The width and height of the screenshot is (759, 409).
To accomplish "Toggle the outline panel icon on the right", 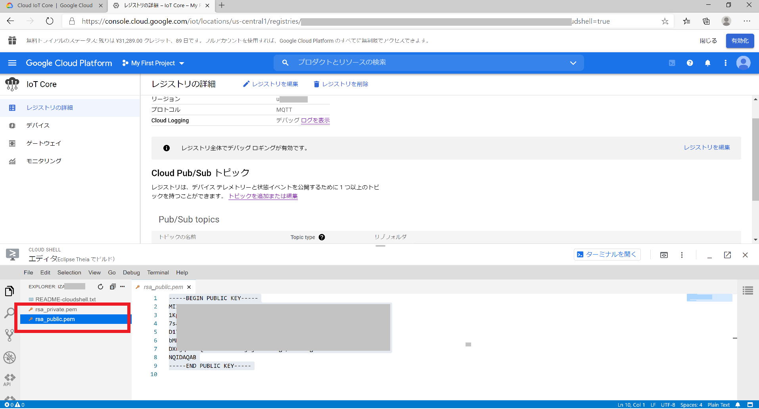I will coord(747,291).
